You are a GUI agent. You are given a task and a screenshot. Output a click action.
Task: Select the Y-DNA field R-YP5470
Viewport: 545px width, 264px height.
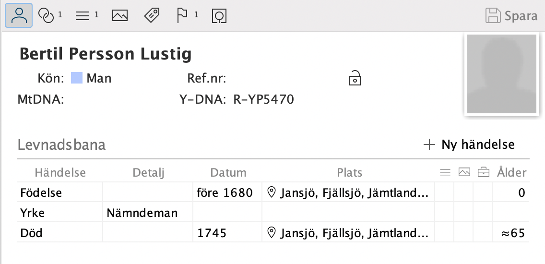[264, 99]
